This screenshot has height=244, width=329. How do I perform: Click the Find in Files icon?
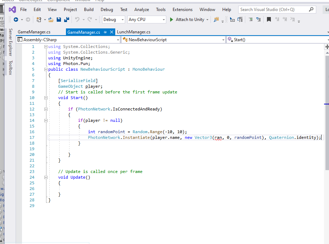(216, 20)
